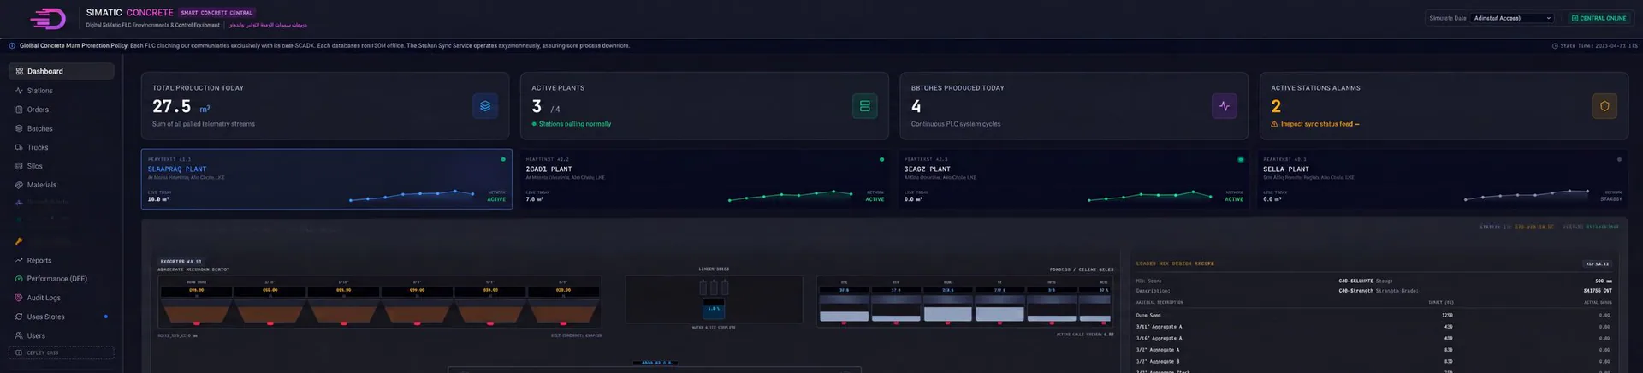Select the 2CAD1 PLANT card
The image size is (1643, 373).
click(705, 179)
